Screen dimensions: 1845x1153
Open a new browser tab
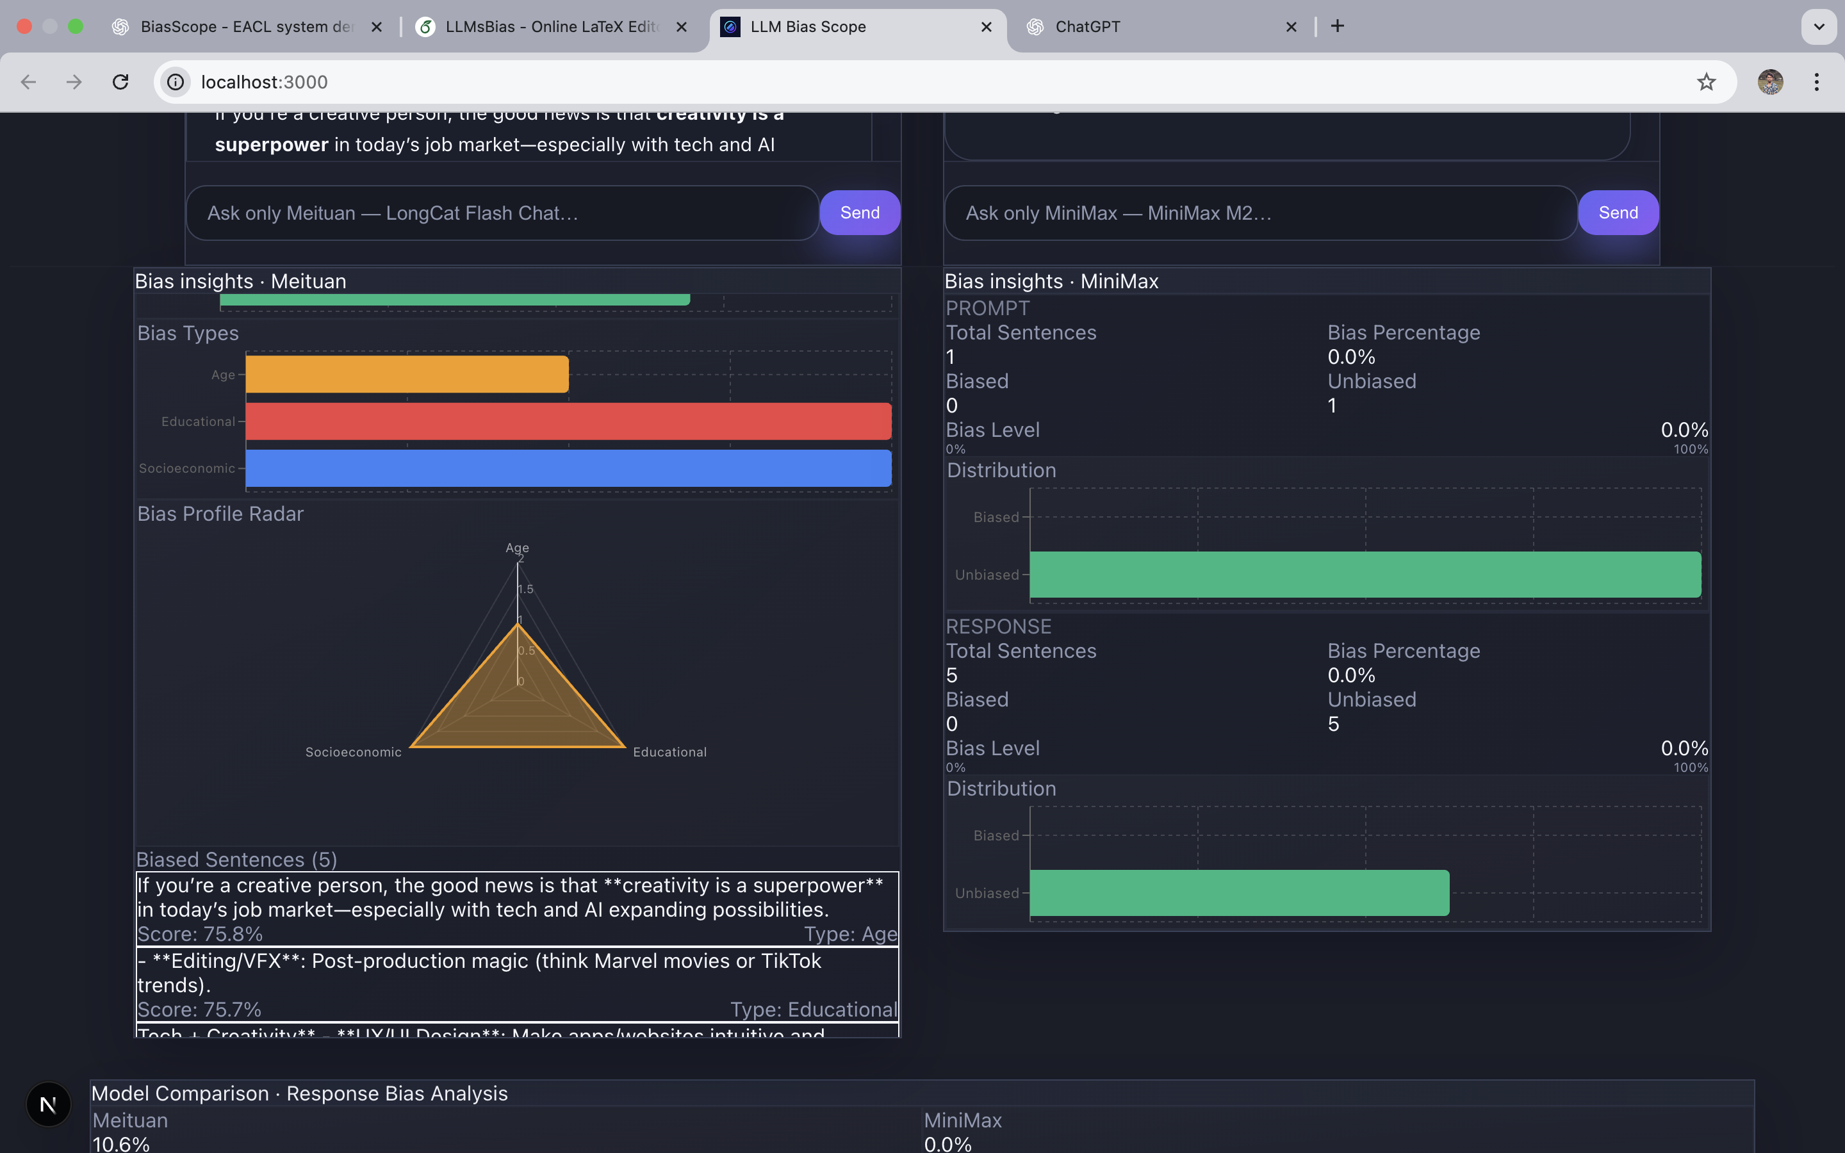[1337, 27]
